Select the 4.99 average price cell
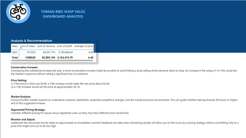The image size is (246, 138). (91, 52)
